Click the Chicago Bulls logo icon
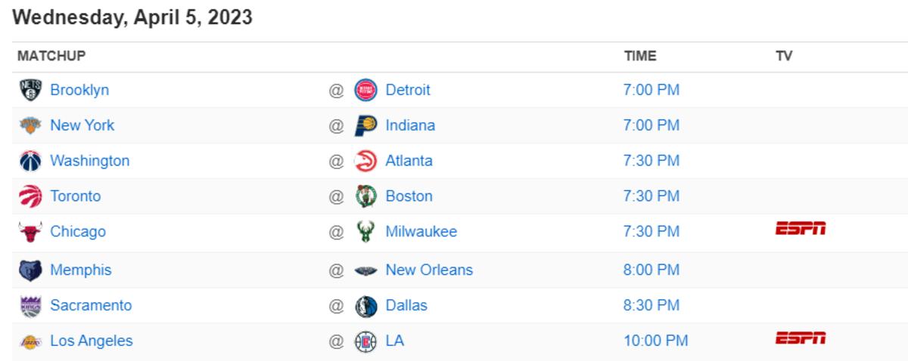The height and width of the screenshot is (361, 908). [x=30, y=232]
